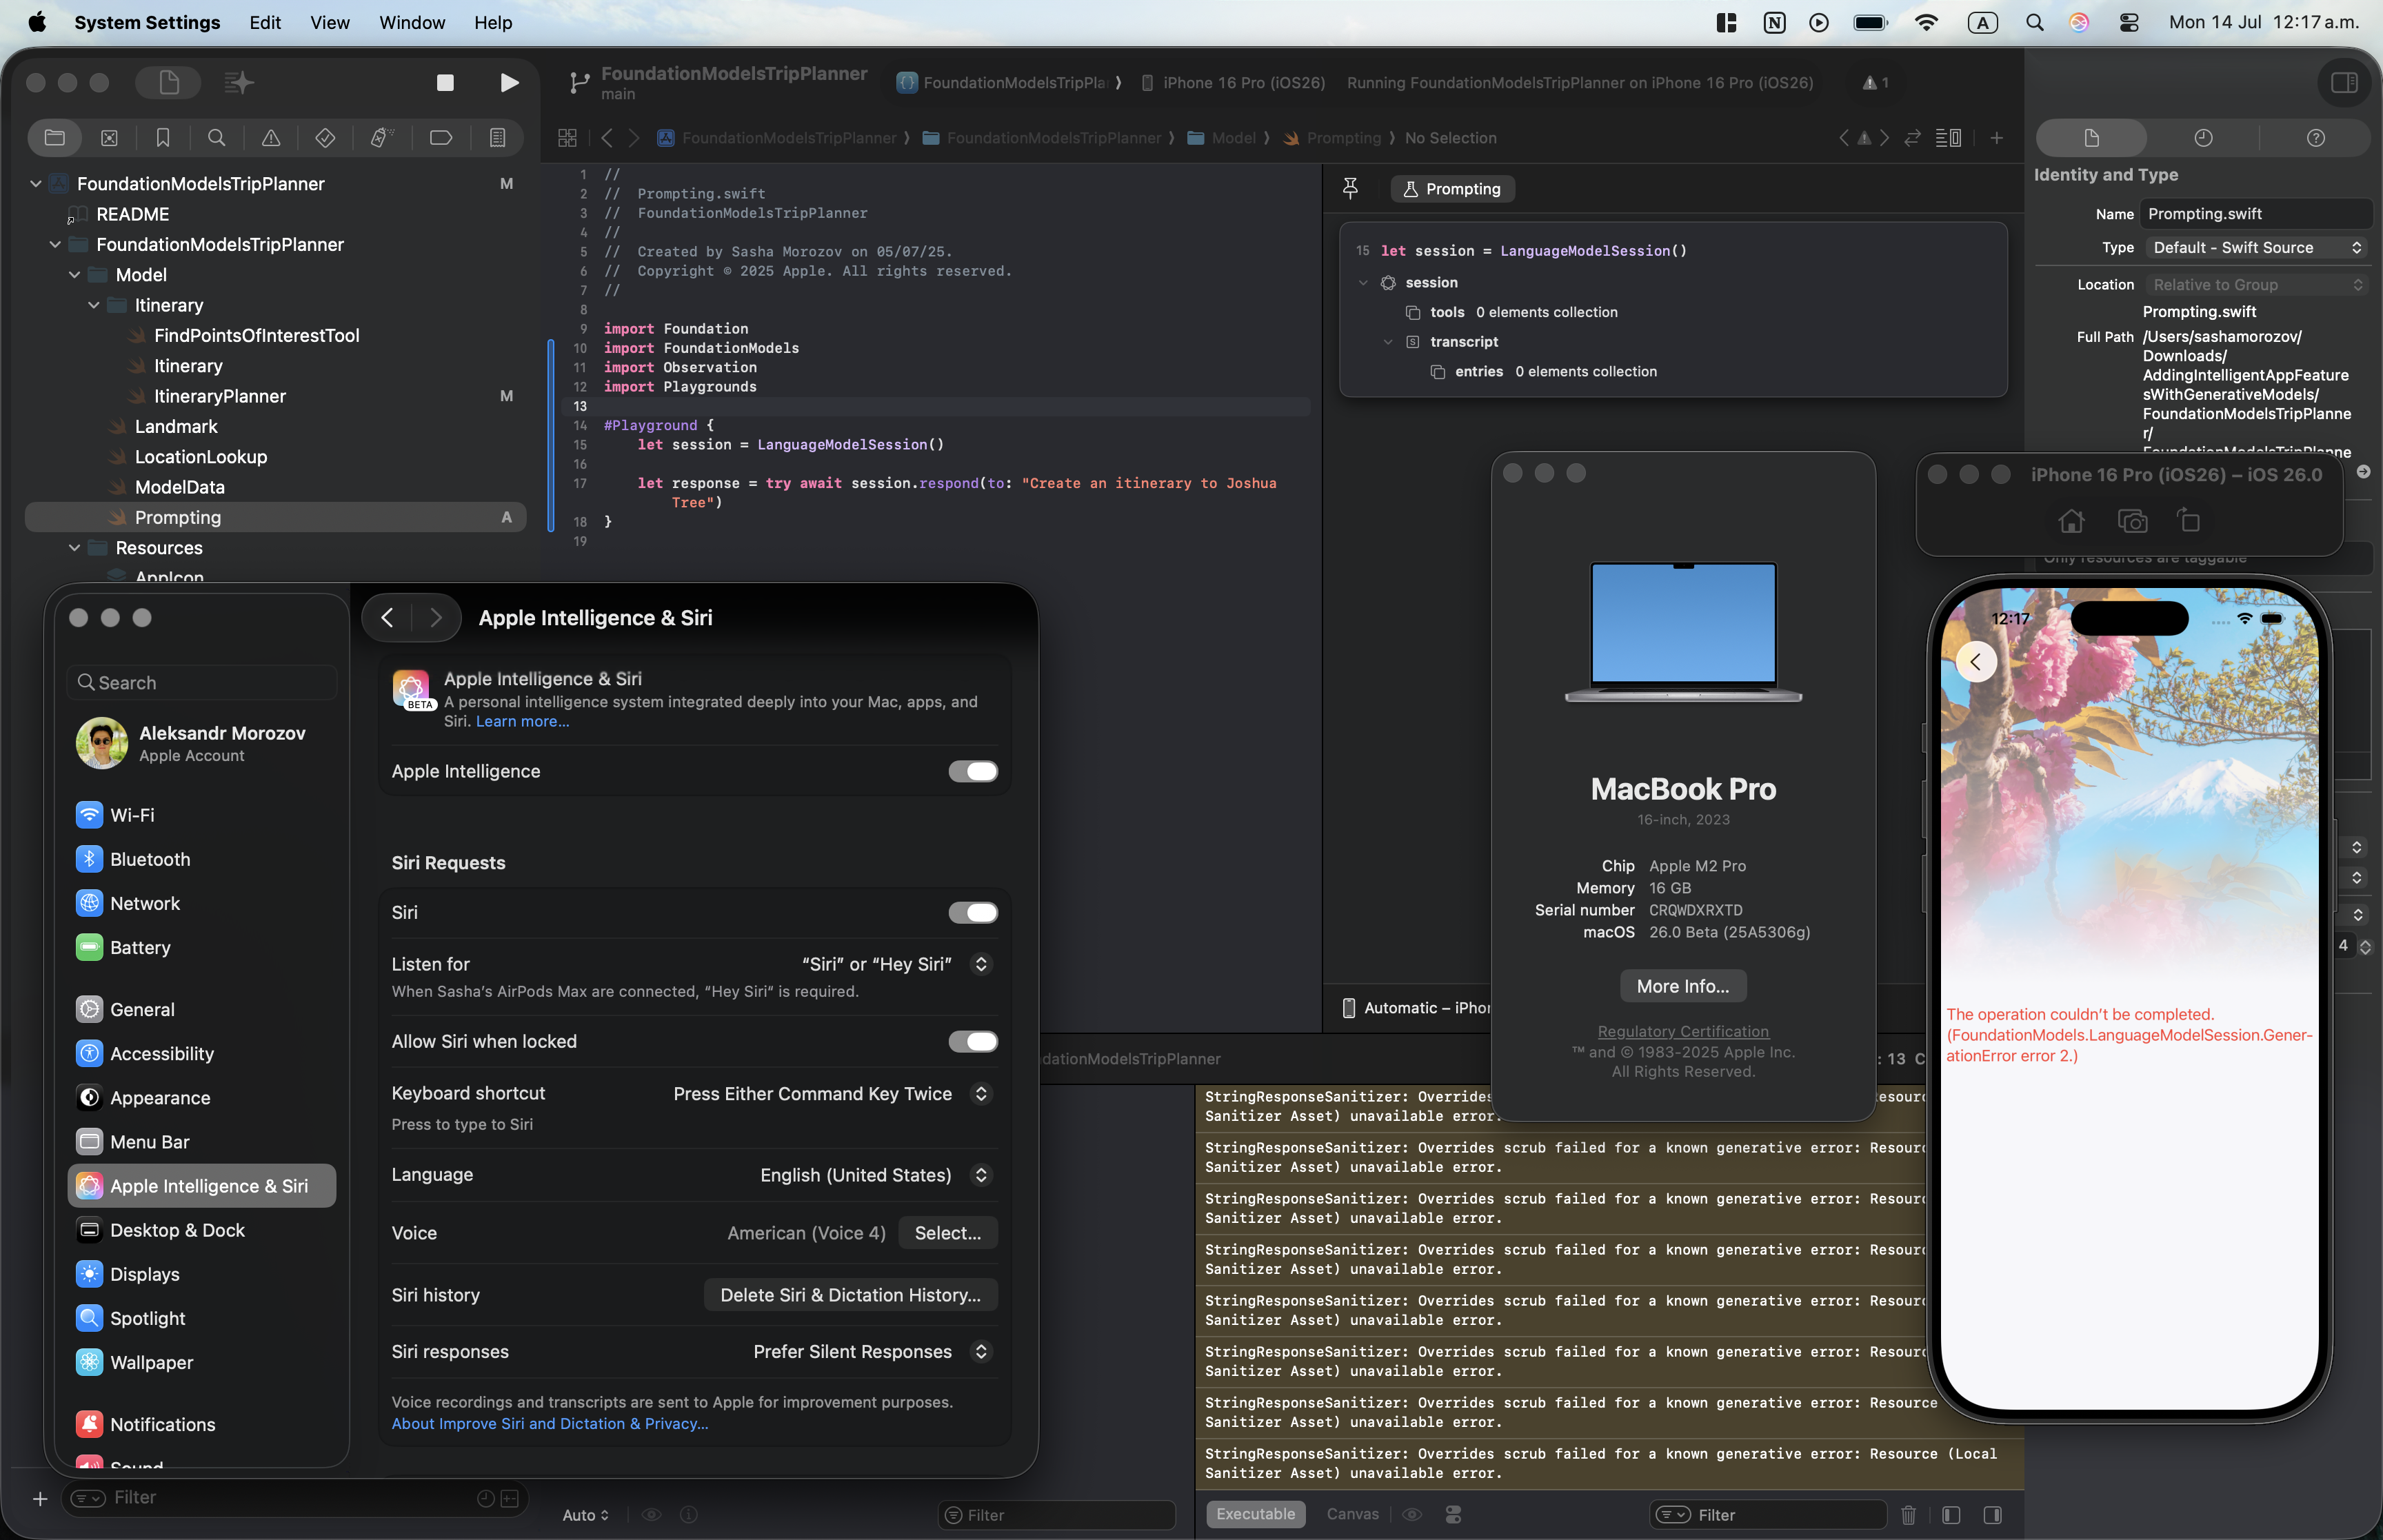Toggle the Apple Intelligence switch
Viewport: 2383px width, 1540px height.
[x=972, y=771]
